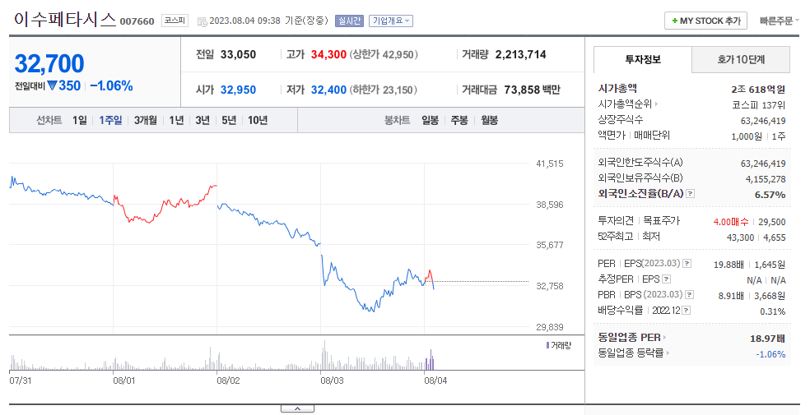The height and width of the screenshot is (415, 810).
Task: Click the 상한가 42,950 text
Action: 384,54
